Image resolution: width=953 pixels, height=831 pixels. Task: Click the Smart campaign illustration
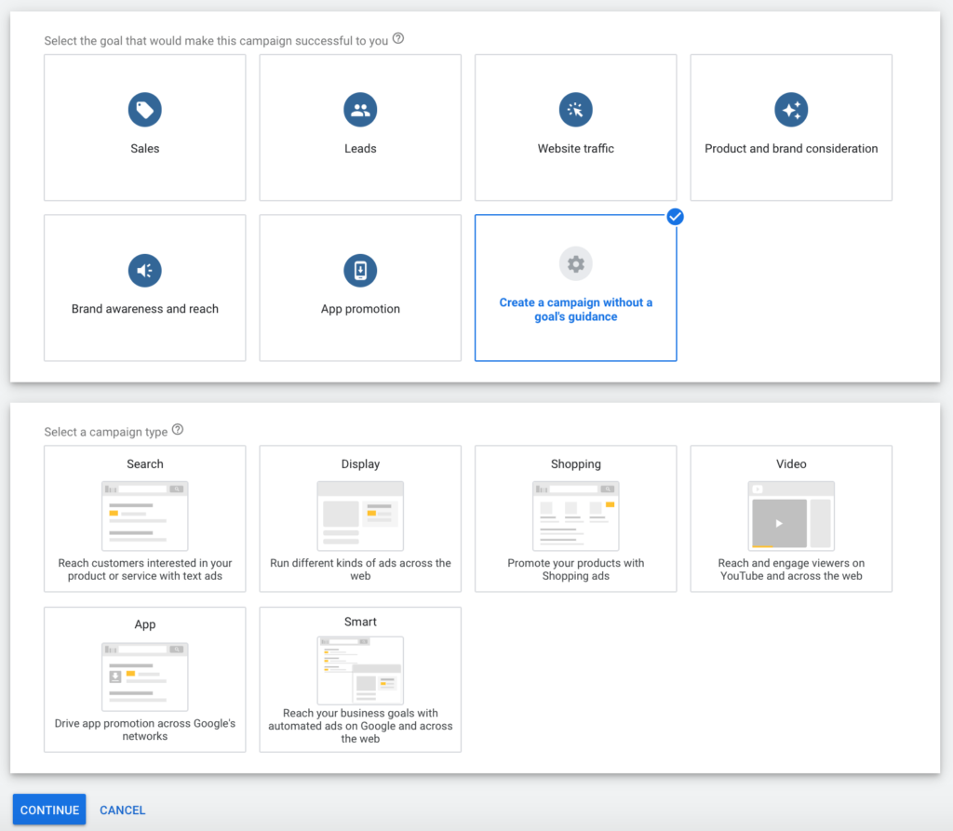tap(360, 671)
